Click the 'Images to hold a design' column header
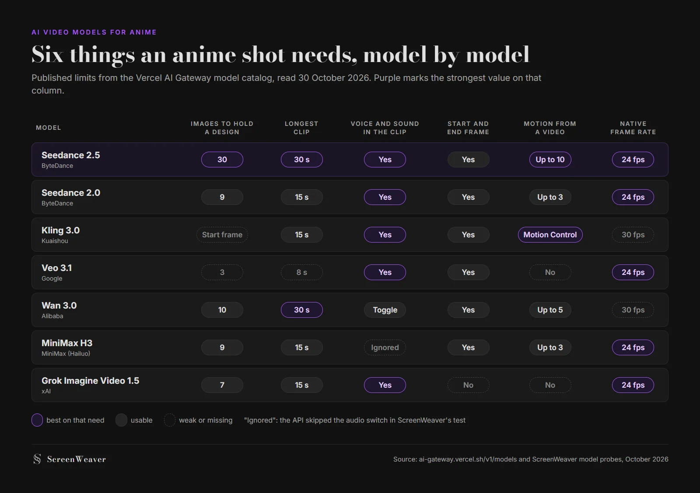Screen dimensions: 700x493 (x=222, y=128)
